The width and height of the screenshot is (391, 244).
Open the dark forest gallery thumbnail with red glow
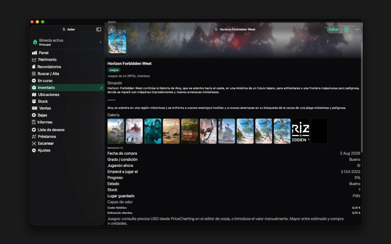(190, 131)
